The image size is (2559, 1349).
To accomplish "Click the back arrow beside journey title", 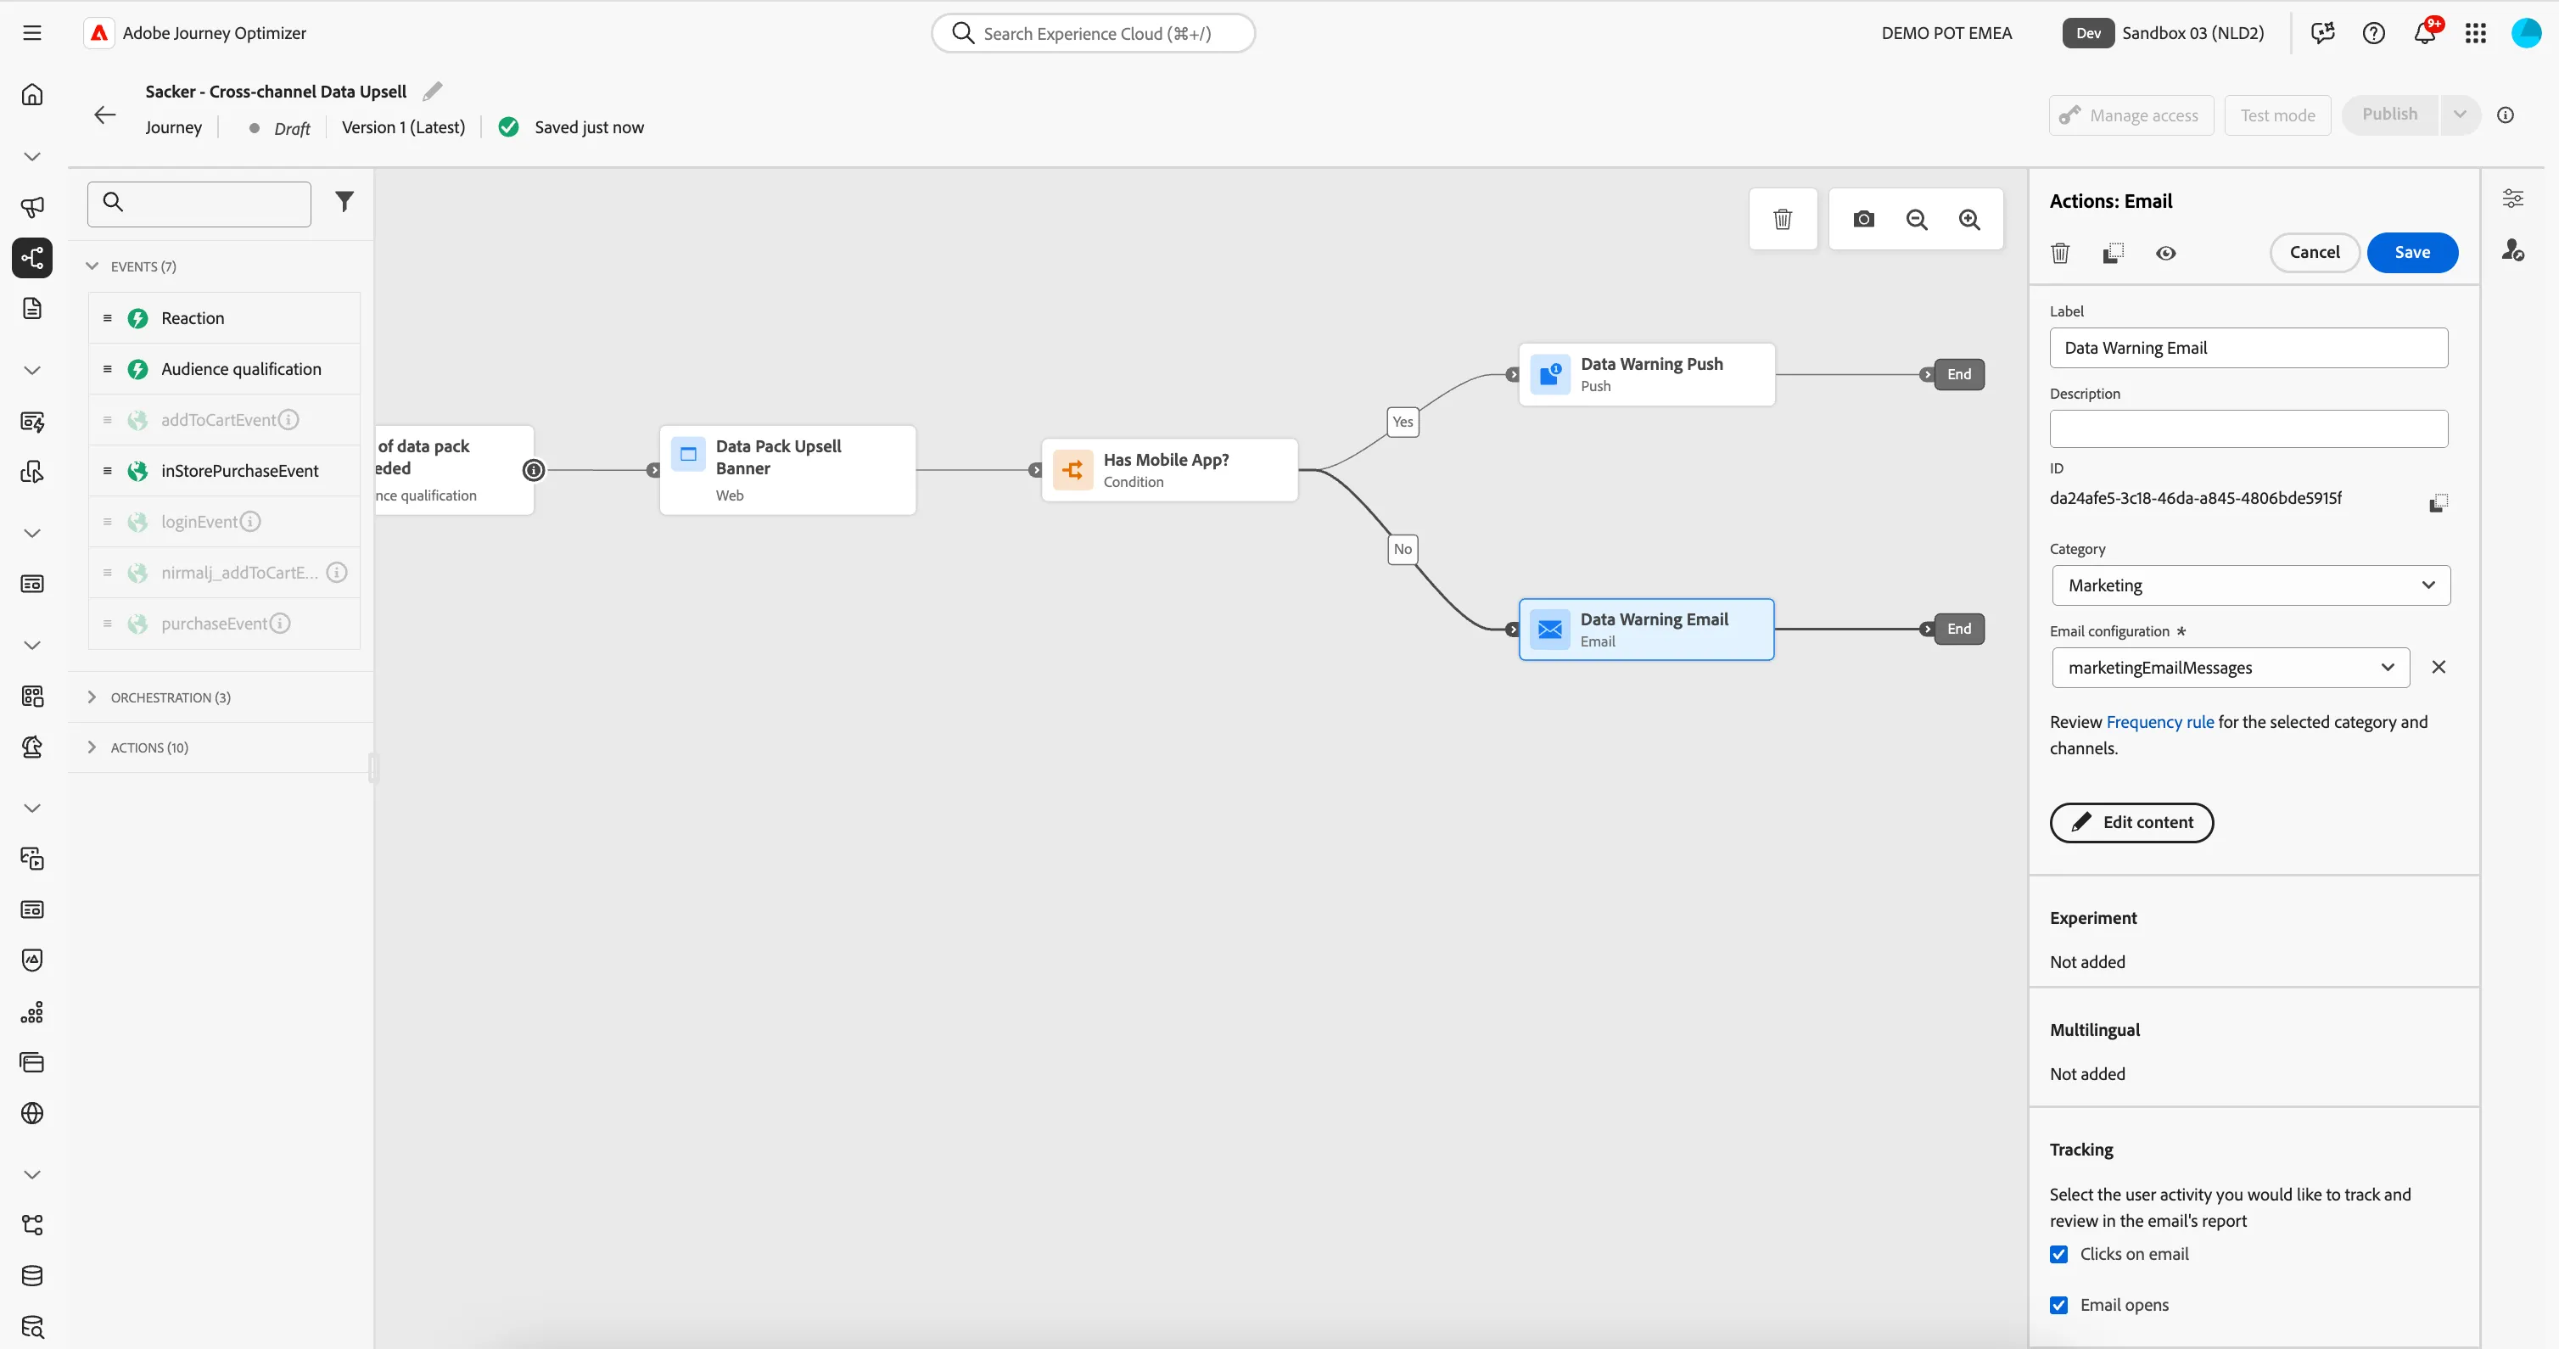I will (x=104, y=115).
